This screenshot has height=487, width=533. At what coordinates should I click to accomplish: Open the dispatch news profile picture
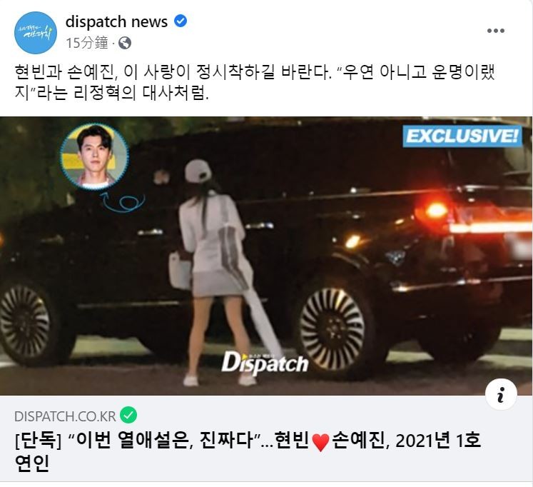pos(36,33)
